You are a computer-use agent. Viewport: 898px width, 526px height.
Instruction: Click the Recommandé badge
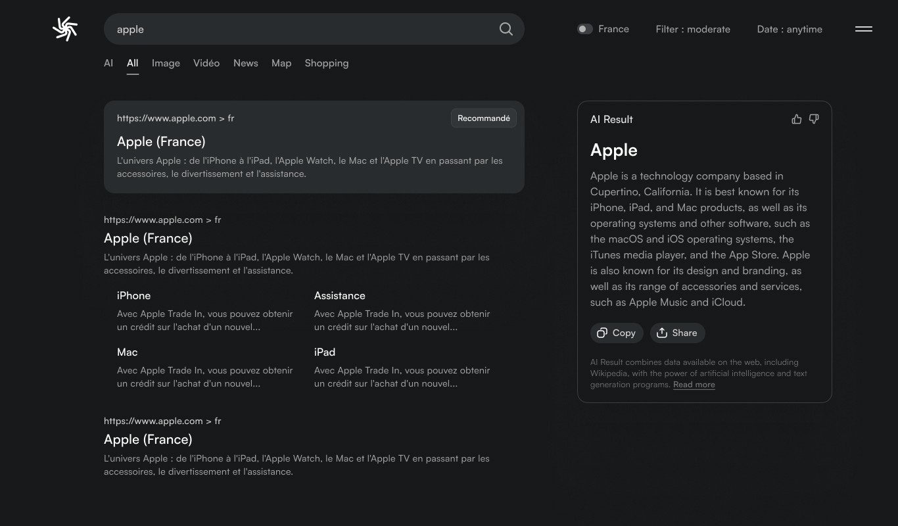click(x=484, y=118)
